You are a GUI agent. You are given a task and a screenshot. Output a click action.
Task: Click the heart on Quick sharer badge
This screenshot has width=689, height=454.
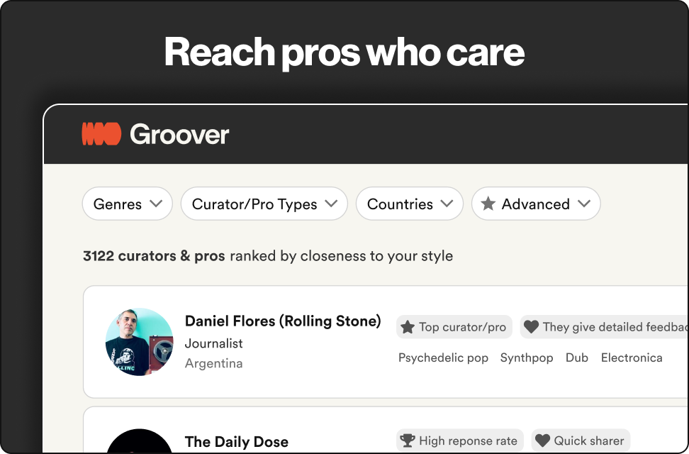tap(542, 440)
